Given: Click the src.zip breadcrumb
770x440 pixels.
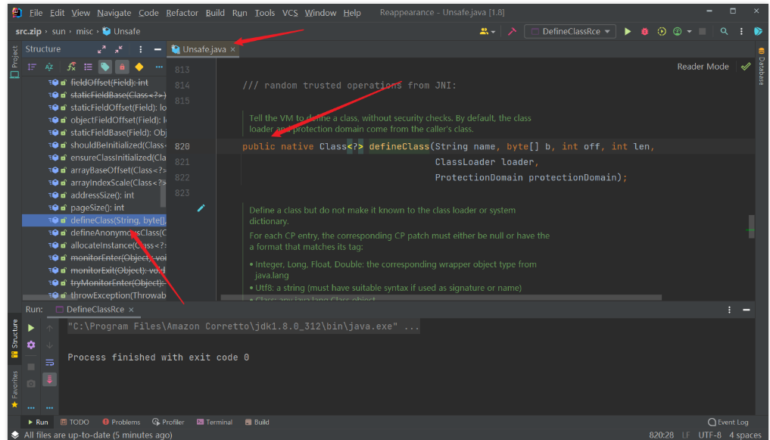Looking at the screenshot, I should (x=29, y=32).
